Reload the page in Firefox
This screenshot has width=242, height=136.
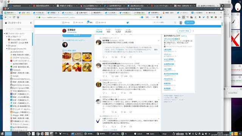pyautogui.click(x=14, y=17)
